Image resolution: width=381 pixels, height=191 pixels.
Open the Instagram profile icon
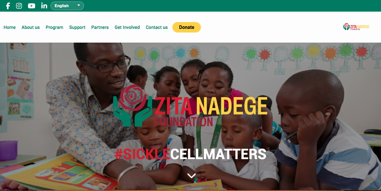(19, 6)
